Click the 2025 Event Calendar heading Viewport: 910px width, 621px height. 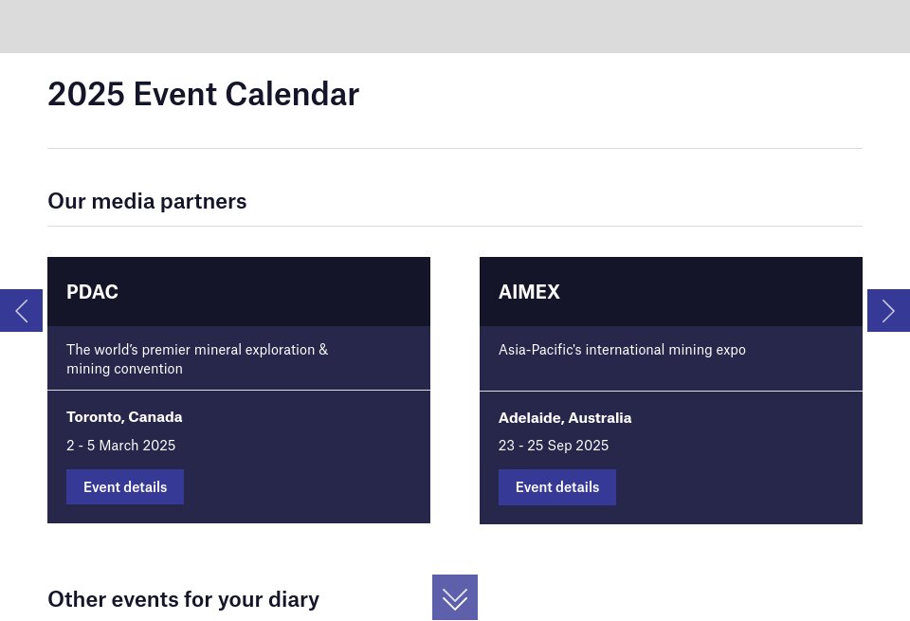[x=203, y=93]
